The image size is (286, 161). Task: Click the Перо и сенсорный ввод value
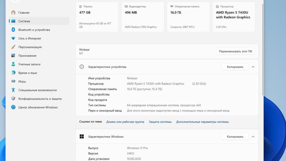click(178, 111)
